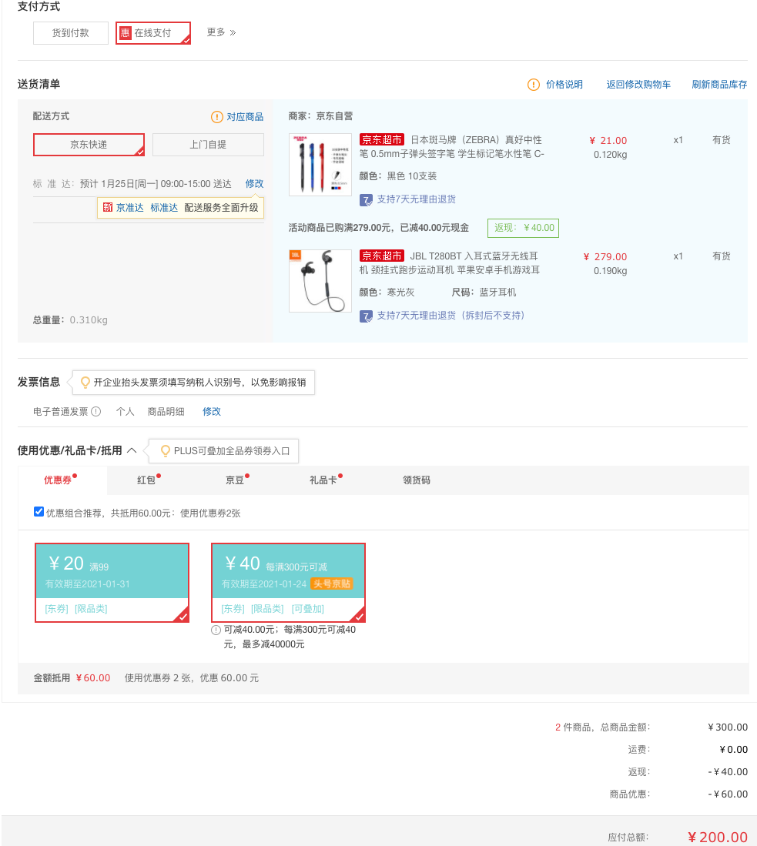
Task: Click 7-day return icon for ZEBRA pen
Action: click(x=366, y=200)
